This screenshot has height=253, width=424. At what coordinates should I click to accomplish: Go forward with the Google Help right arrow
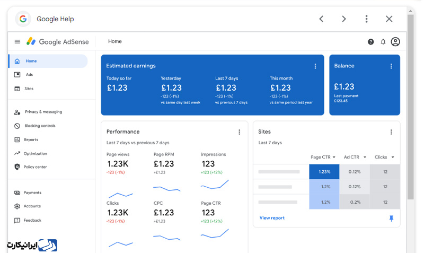343,19
